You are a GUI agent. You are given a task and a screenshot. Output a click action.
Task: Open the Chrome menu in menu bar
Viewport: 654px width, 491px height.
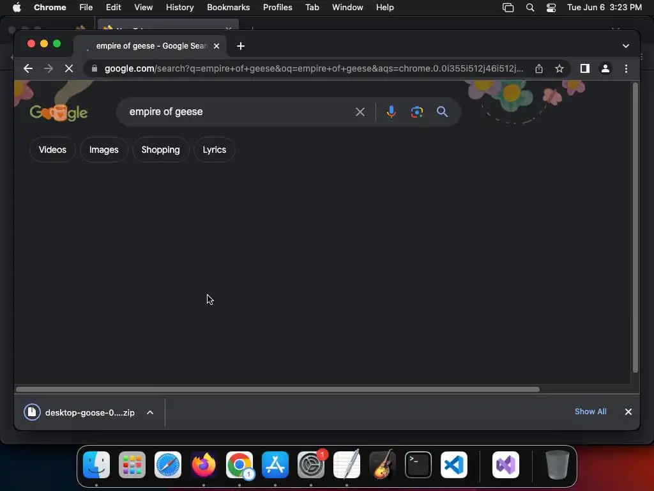point(50,8)
